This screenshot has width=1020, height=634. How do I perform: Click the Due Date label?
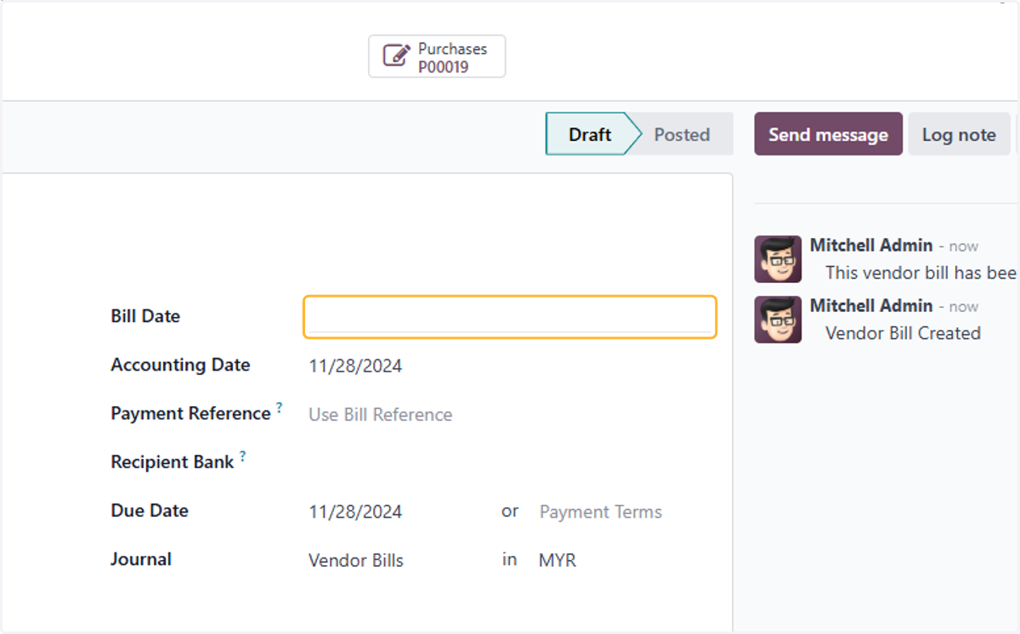[150, 511]
